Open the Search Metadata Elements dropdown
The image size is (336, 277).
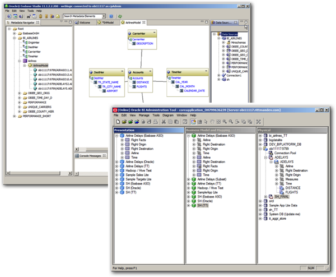tap(104, 16)
